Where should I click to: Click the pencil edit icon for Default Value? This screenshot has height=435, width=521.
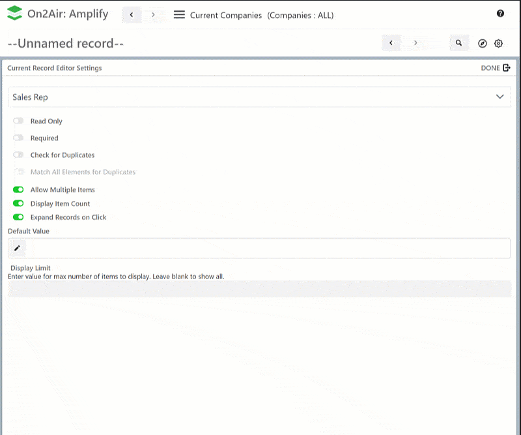coord(18,248)
